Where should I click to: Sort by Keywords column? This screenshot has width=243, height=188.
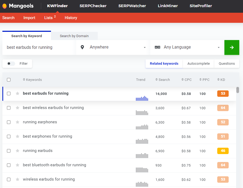click(32, 80)
